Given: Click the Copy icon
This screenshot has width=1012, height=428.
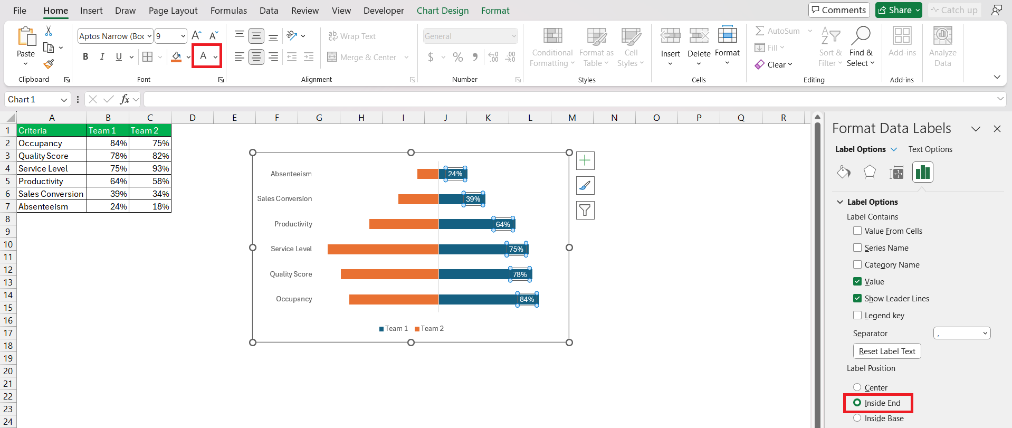Looking at the screenshot, I should pos(49,48).
